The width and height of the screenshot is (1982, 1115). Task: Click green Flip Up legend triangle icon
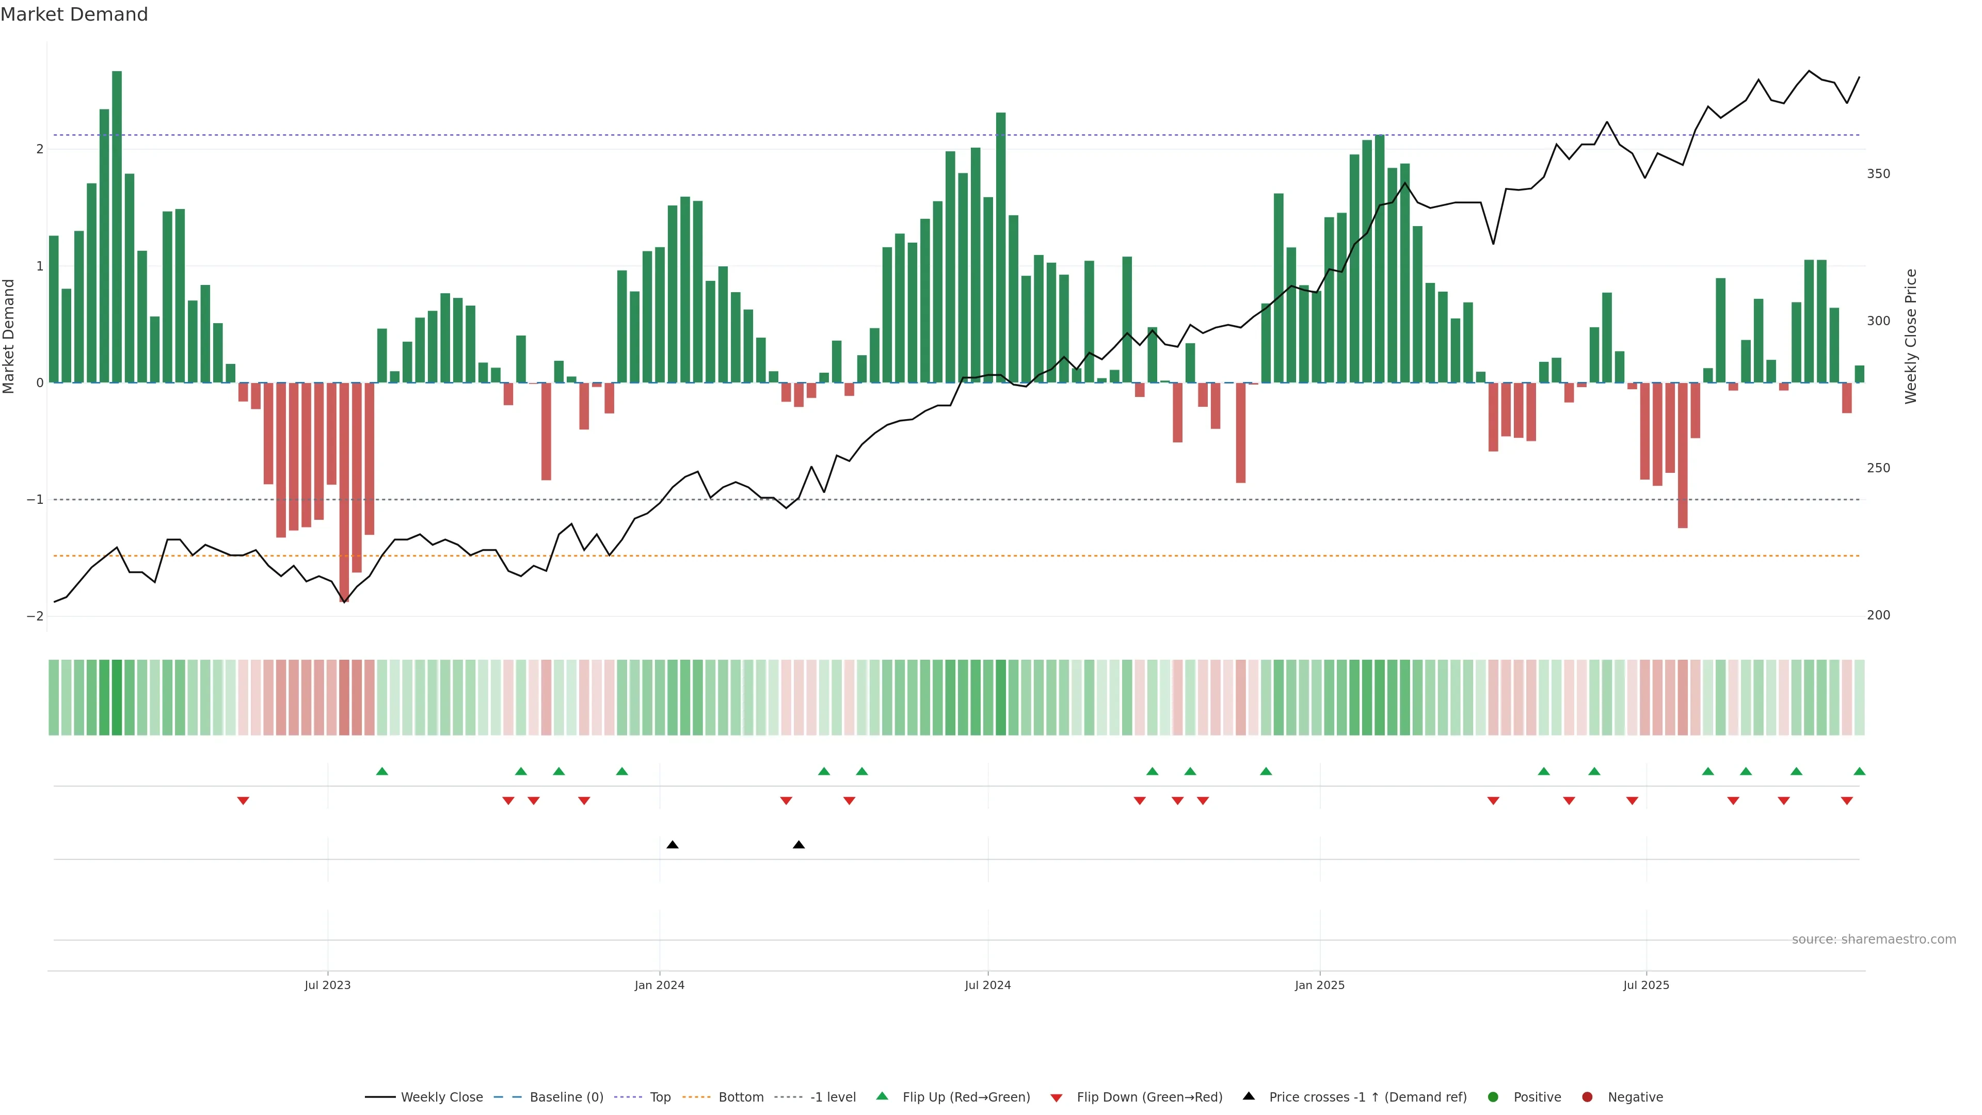tap(883, 1096)
